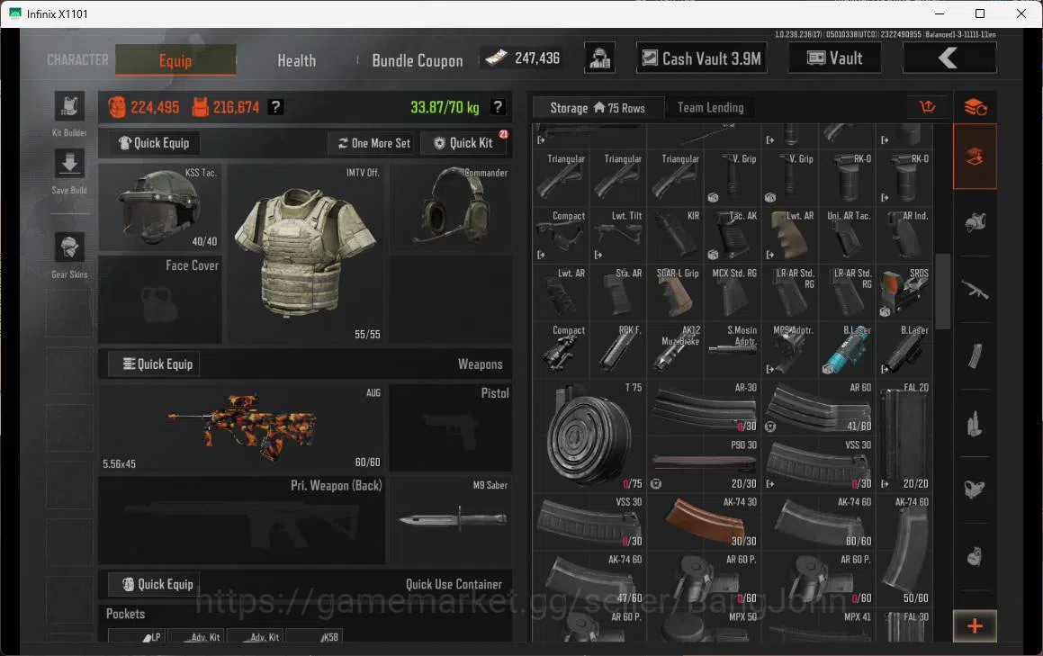This screenshot has width=1043, height=656.
Task: Select the SCAR-L Grip item
Action: click(x=675, y=292)
